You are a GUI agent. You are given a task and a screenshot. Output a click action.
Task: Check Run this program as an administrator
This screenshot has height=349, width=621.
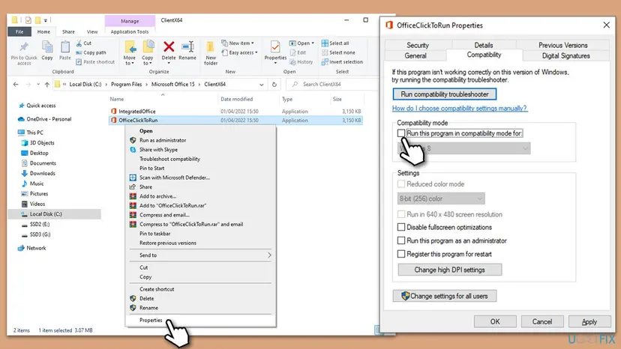tap(401, 240)
